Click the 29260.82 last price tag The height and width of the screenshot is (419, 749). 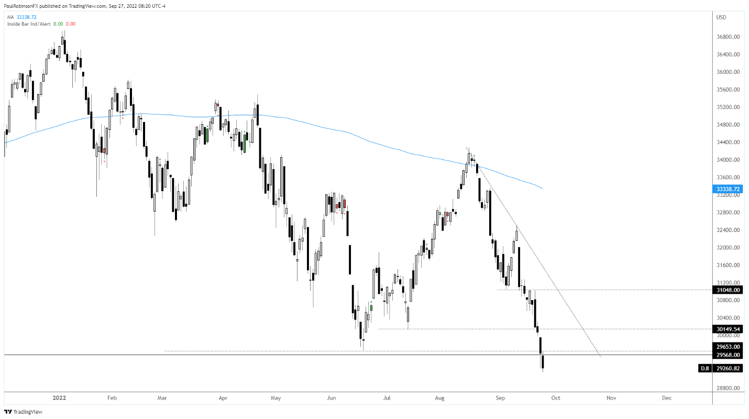point(728,368)
